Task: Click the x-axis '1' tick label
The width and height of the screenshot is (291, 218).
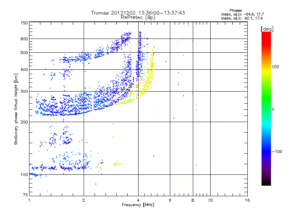Action: point(29,200)
